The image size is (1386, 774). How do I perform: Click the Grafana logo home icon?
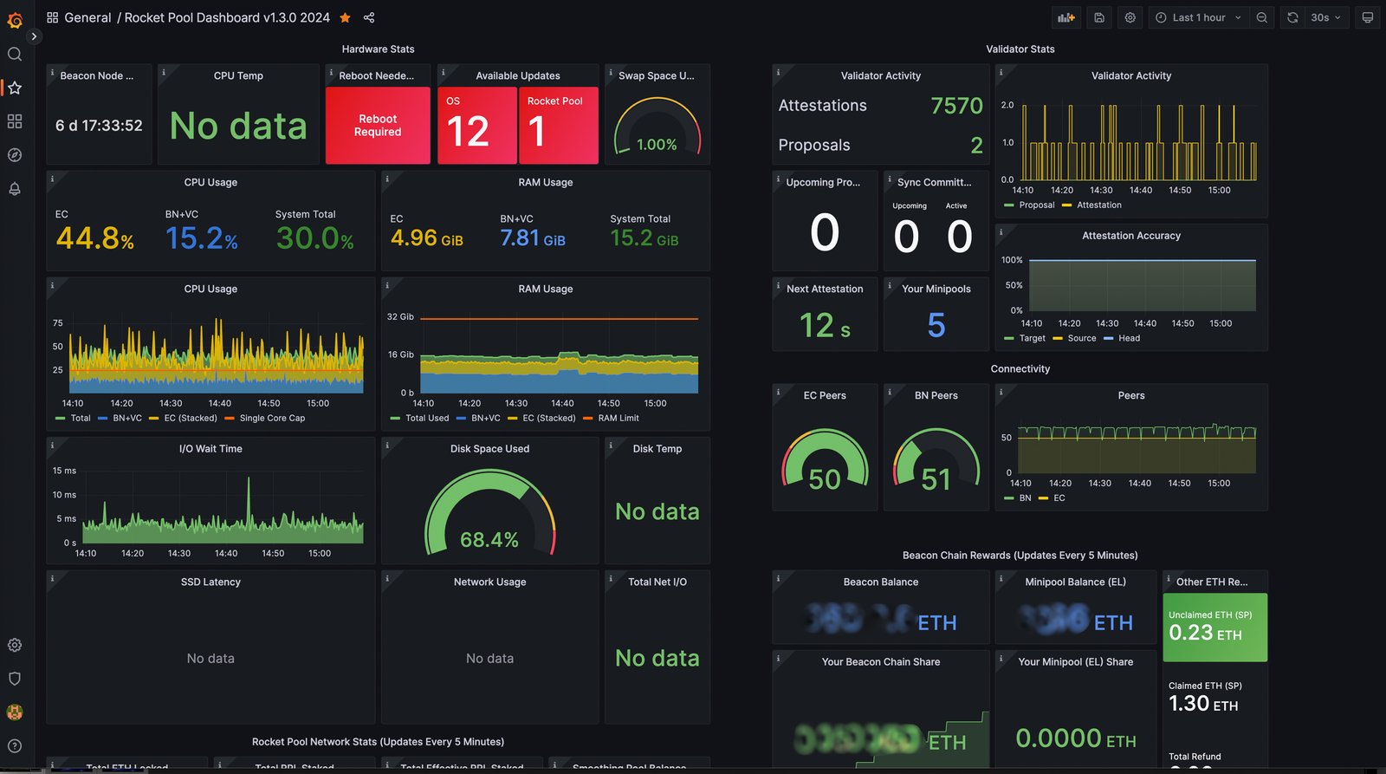pos(15,19)
